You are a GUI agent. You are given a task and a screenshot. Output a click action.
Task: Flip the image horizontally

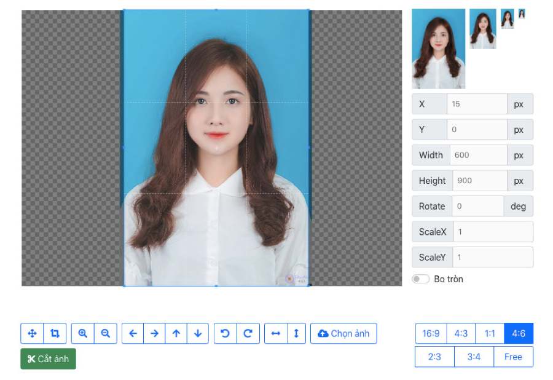click(276, 333)
